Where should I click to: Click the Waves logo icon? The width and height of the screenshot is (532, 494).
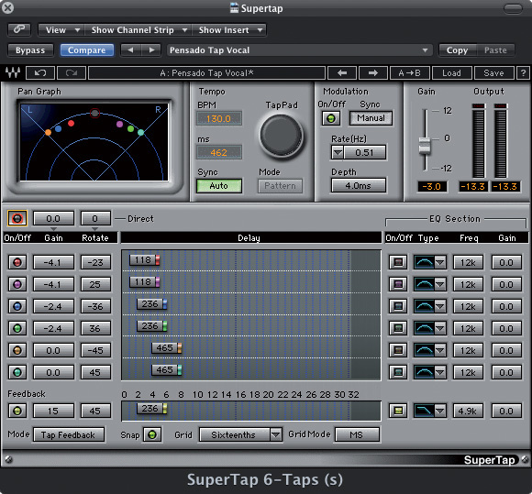coord(13,72)
